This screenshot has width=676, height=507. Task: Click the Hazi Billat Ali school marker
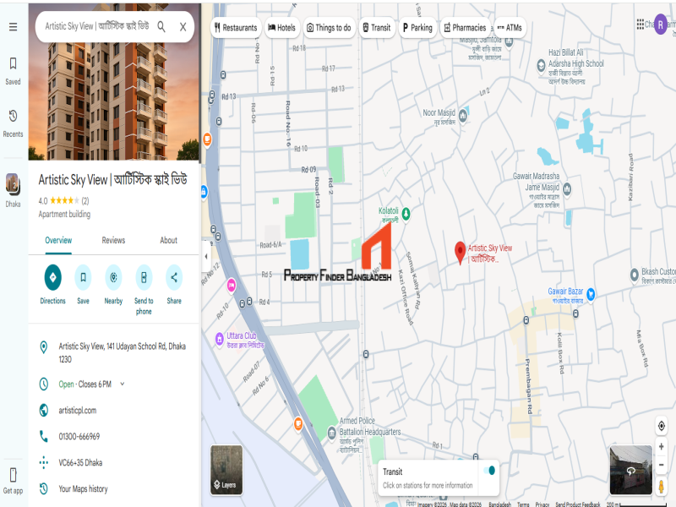coord(541,66)
